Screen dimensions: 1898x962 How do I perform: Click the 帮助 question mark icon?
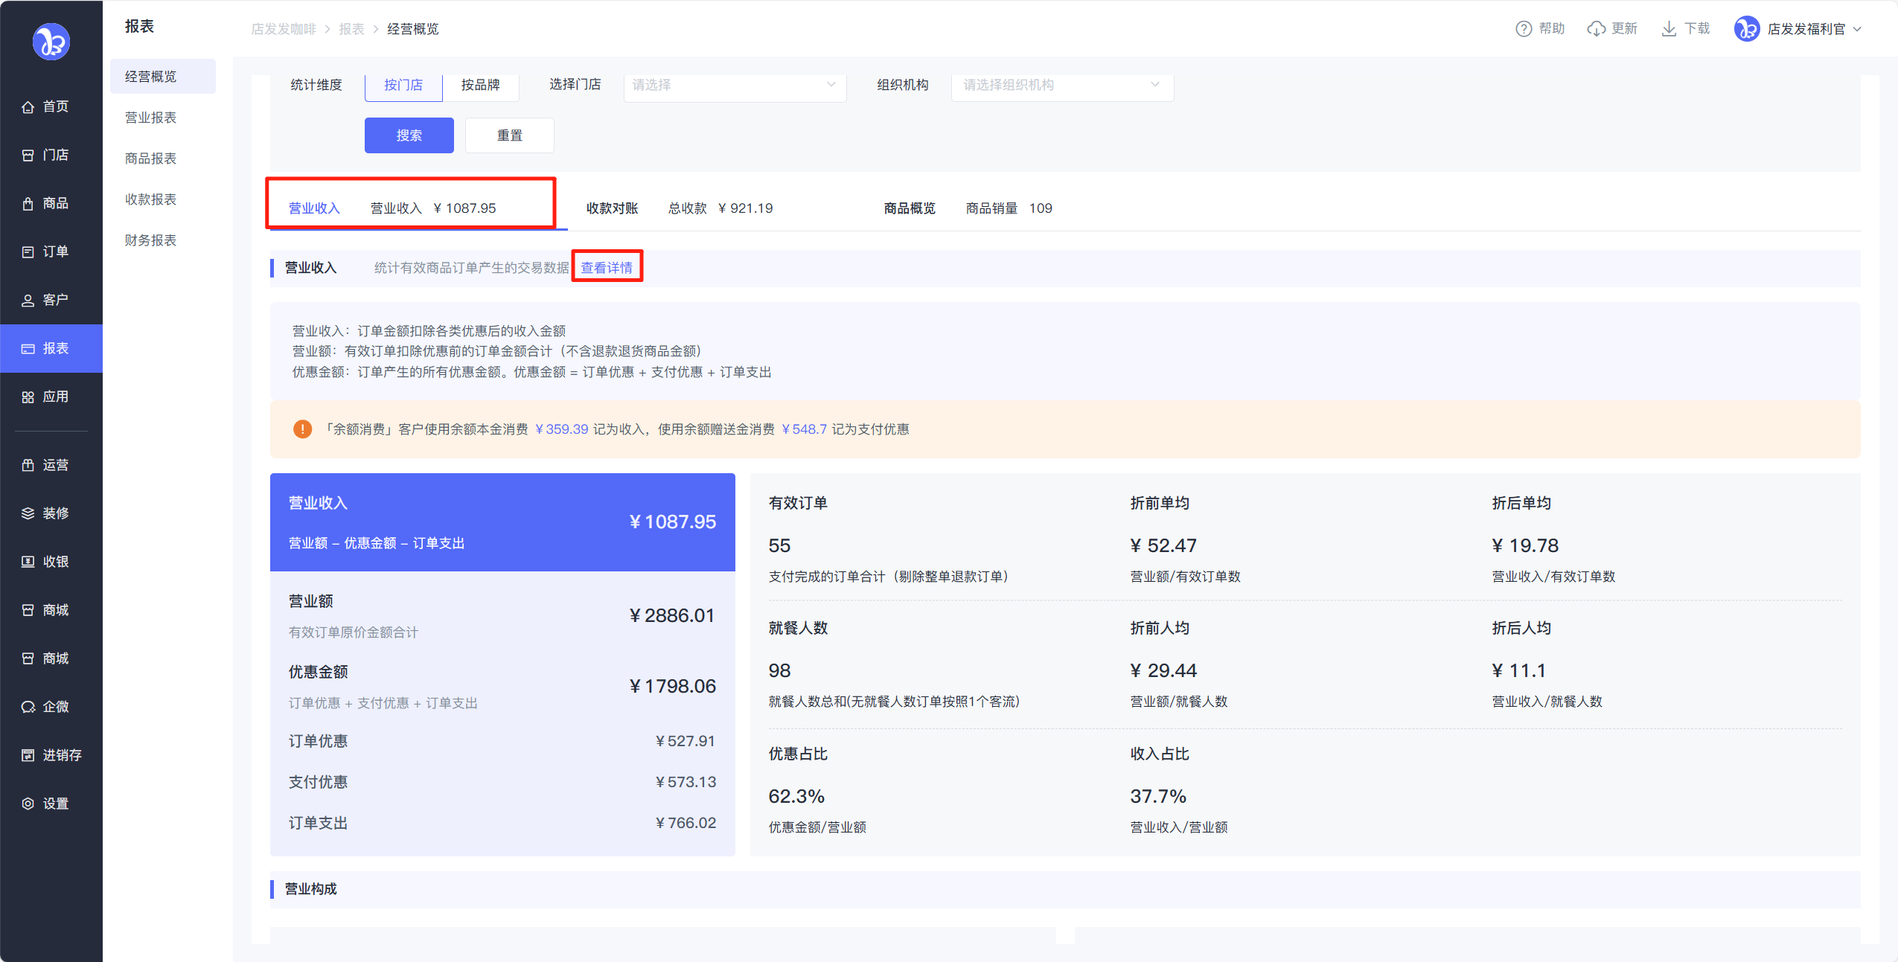click(x=1524, y=29)
